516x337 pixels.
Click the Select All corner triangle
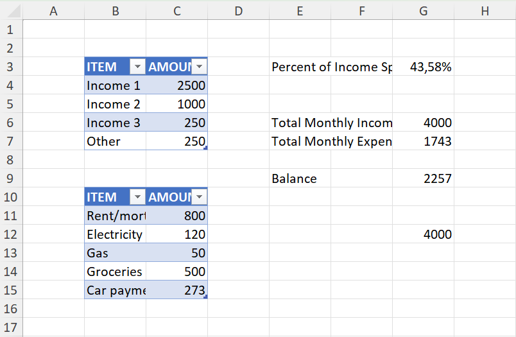point(14,11)
